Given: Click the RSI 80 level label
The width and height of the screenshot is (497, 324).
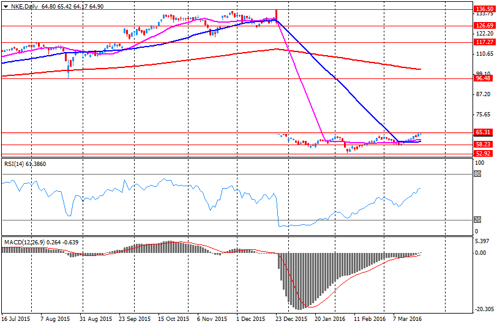Looking at the screenshot, I should (x=477, y=174).
